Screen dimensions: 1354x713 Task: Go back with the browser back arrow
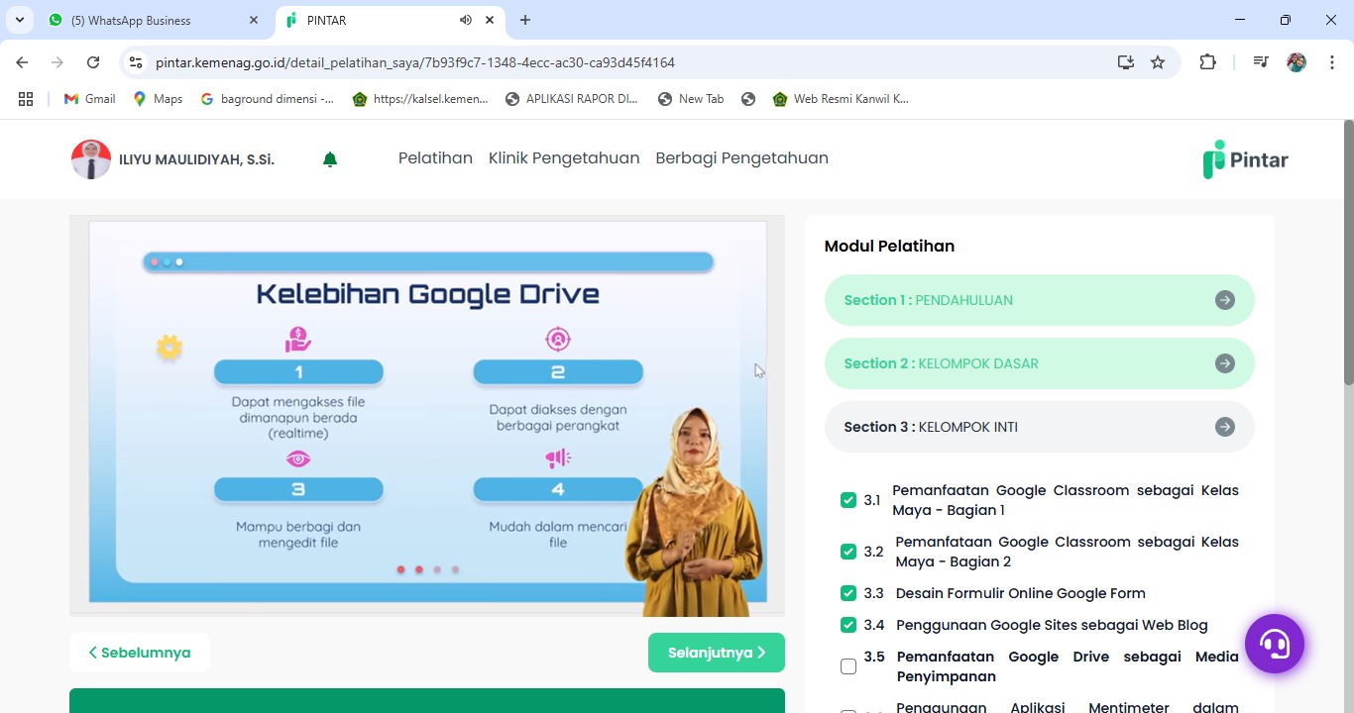[22, 62]
